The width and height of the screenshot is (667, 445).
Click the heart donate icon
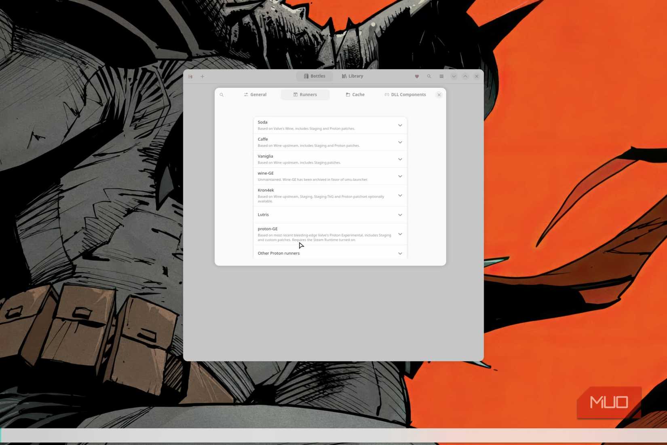pyautogui.click(x=417, y=76)
